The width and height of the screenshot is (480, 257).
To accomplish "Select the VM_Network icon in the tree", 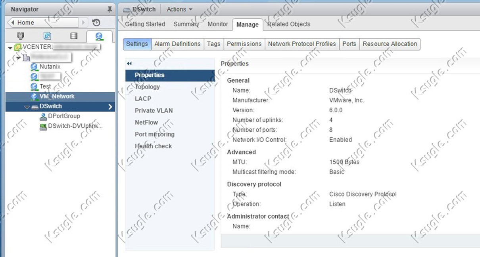I will 34,96.
